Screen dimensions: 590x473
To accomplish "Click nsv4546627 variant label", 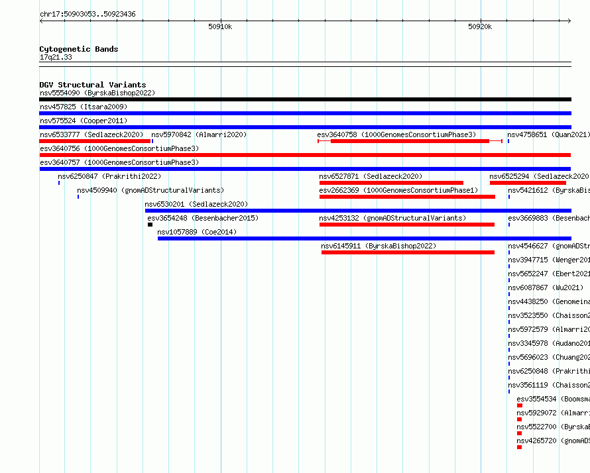I will 549,246.
